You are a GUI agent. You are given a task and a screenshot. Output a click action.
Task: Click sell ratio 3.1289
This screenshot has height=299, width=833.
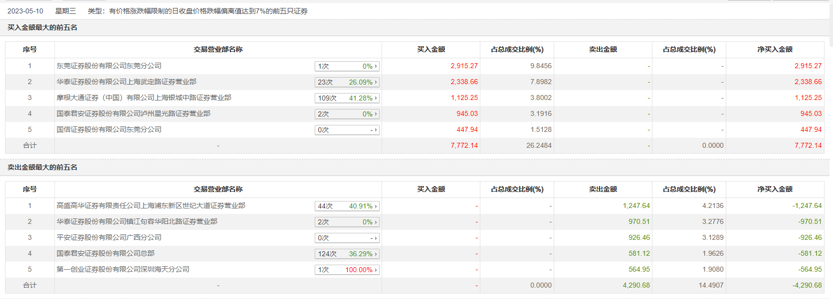(713, 237)
